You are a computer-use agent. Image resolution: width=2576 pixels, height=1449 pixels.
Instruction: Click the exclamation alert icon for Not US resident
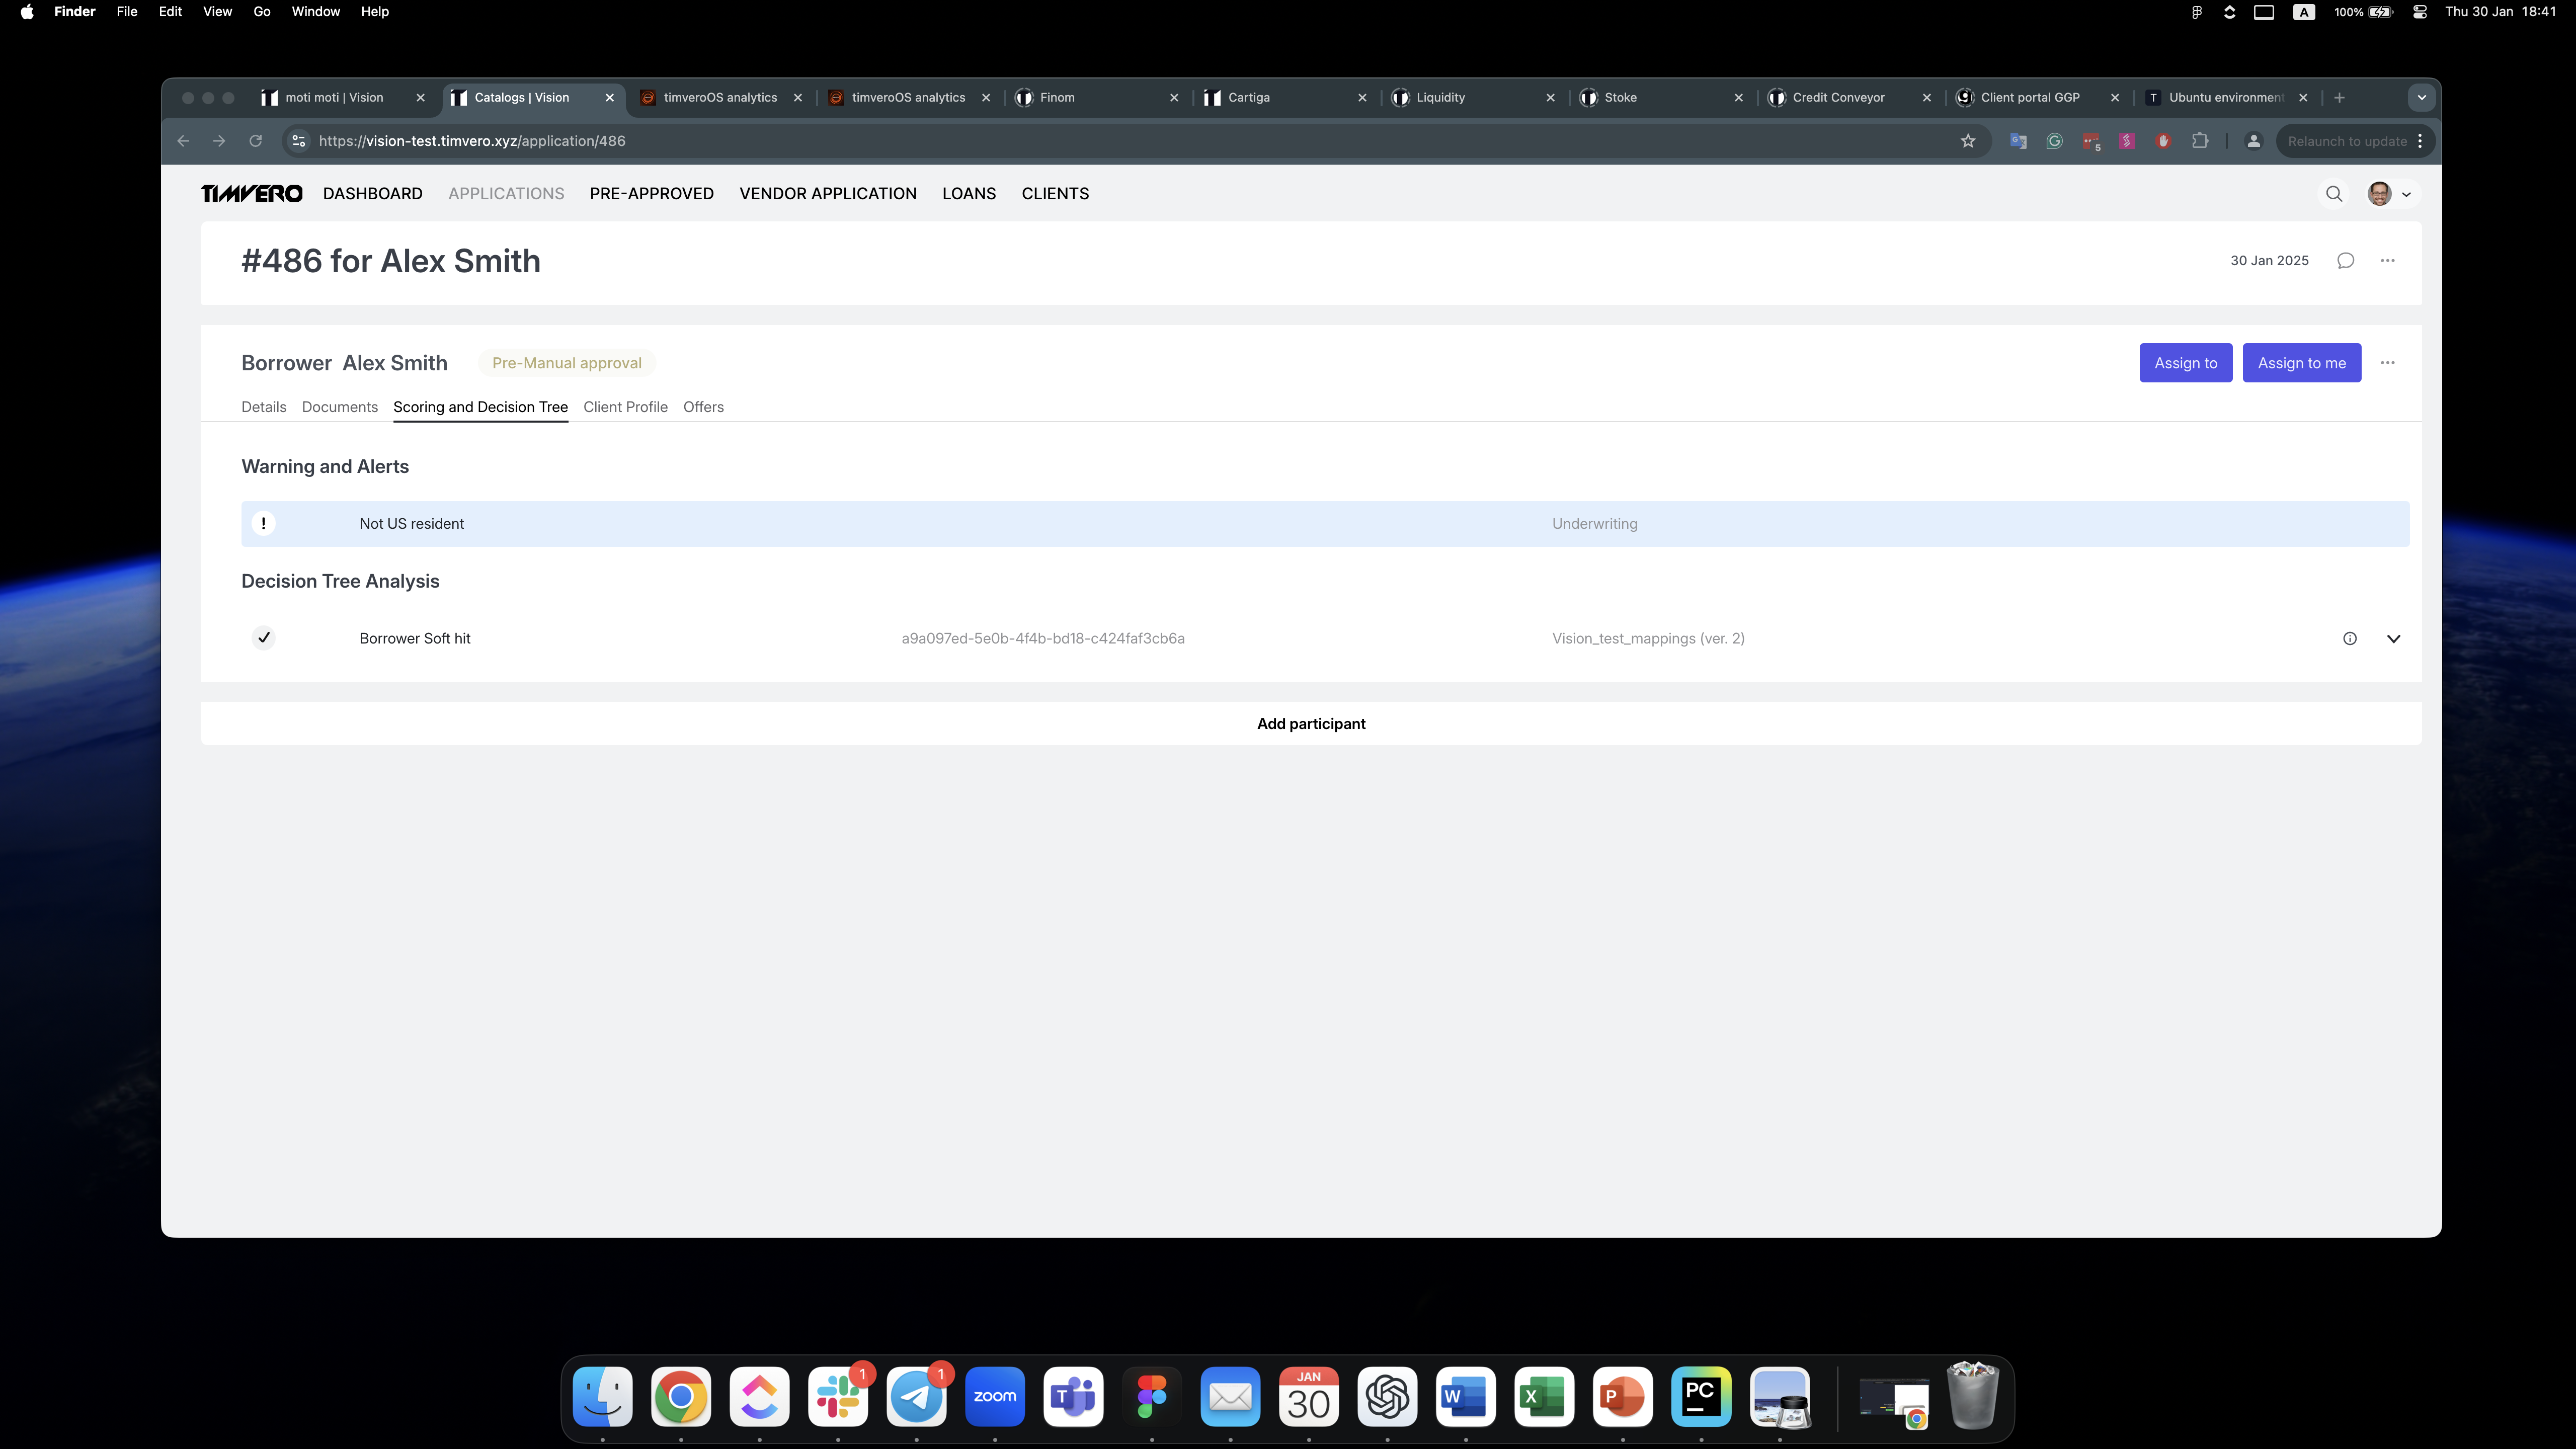point(263,524)
